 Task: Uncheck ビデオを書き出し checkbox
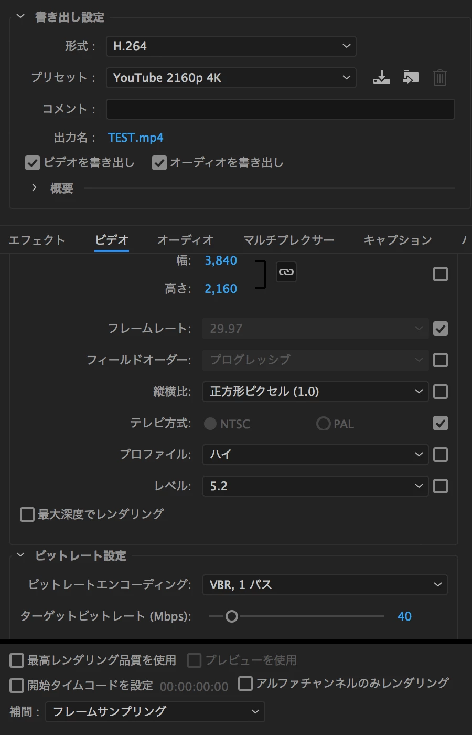point(33,163)
